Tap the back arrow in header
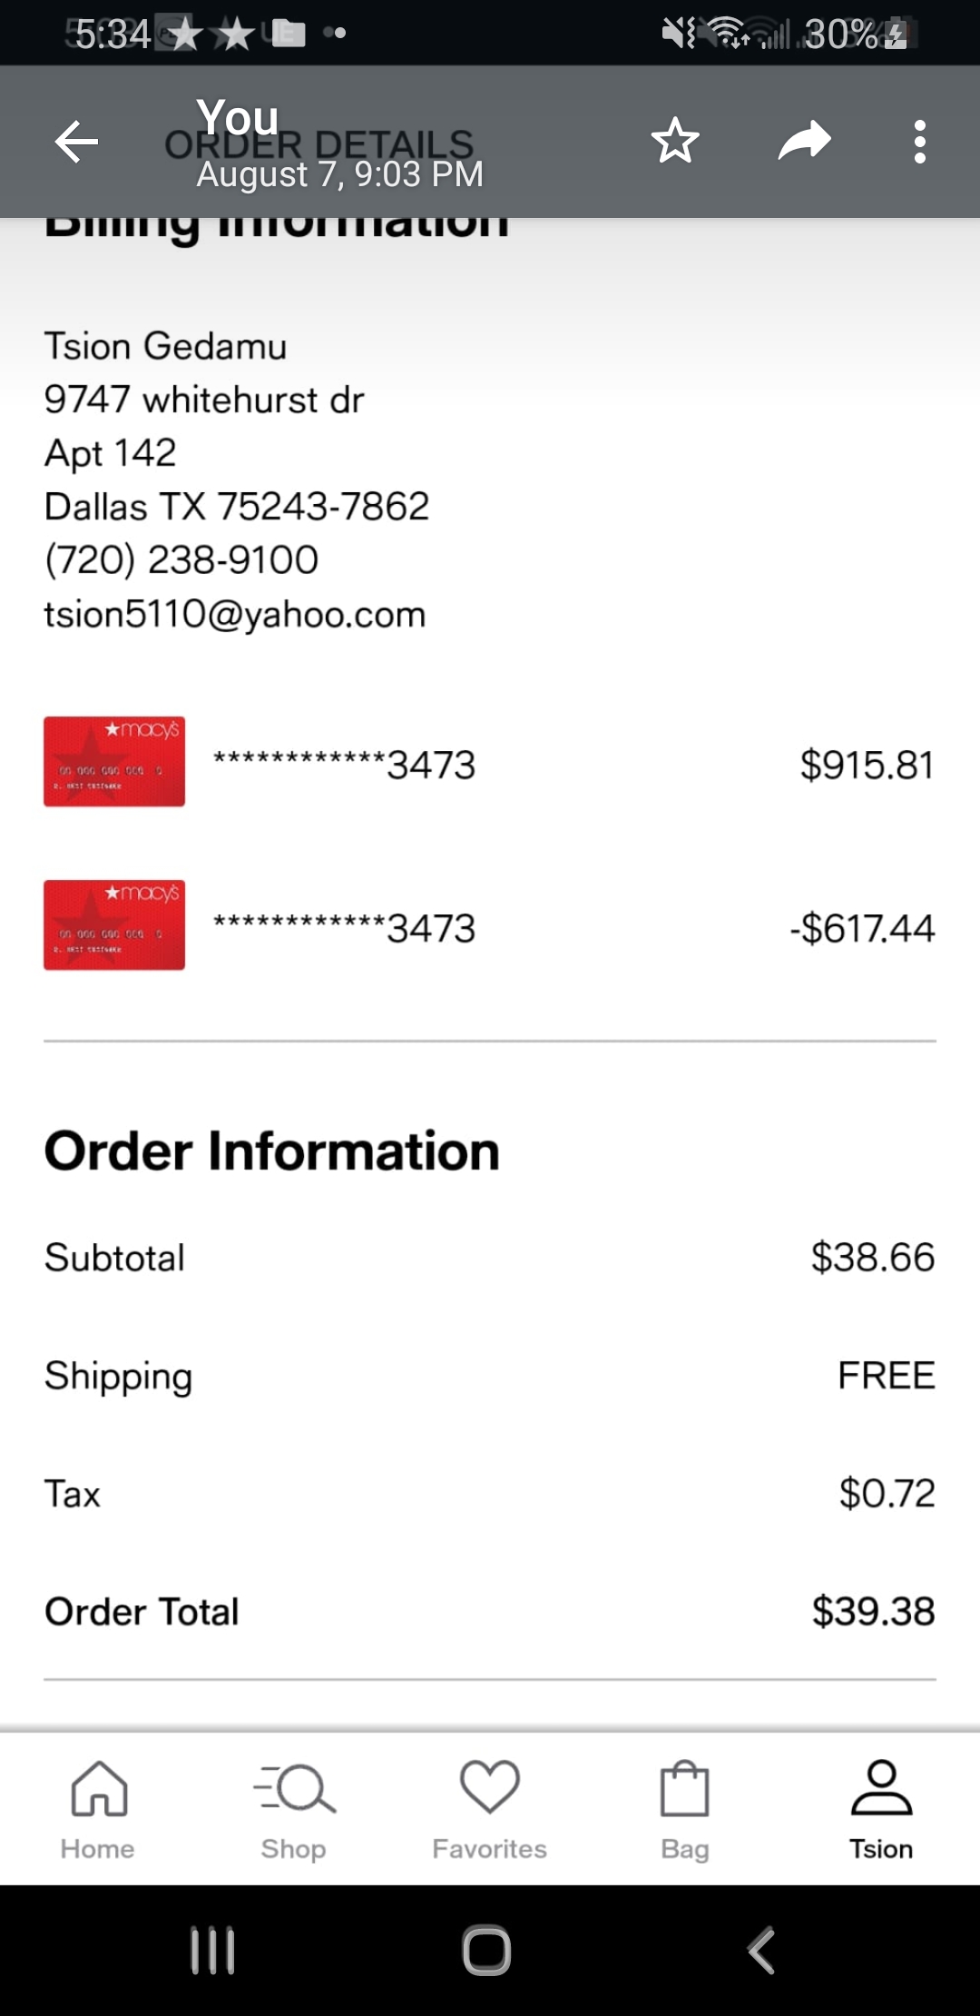The width and height of the screenshot is (980, 2016). 76,142
